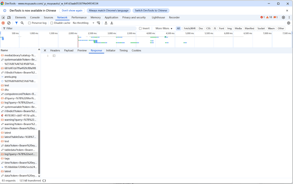Viewport: 293px width, 184px height.
Task: Check the Invert filter checkbox
Action: coord(140,28)
